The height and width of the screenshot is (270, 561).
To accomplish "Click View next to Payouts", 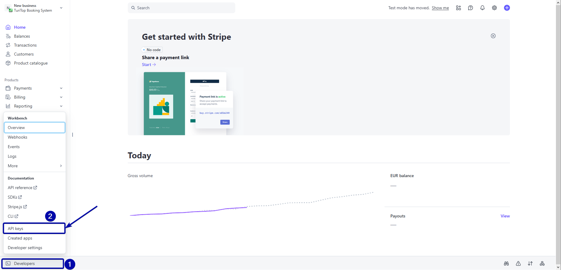I will (505, 216).
